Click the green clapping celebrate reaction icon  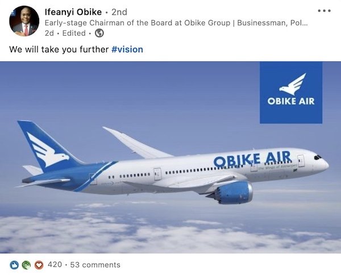[26, 265]
